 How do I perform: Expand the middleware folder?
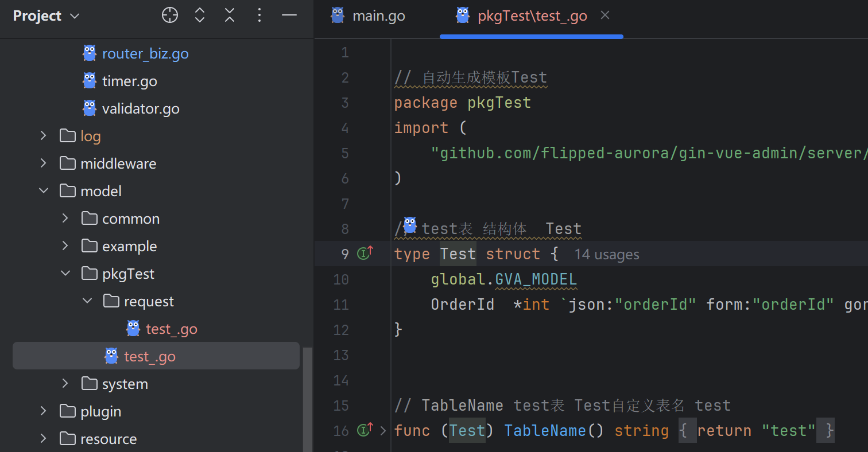[x=43, y=163]
